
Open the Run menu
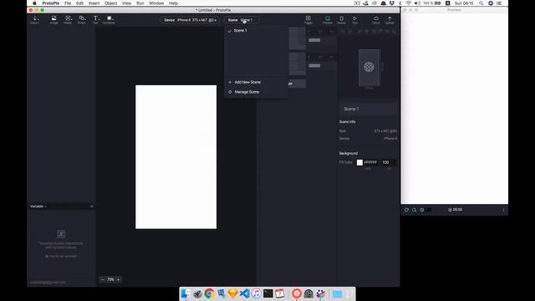pos(140,3)
